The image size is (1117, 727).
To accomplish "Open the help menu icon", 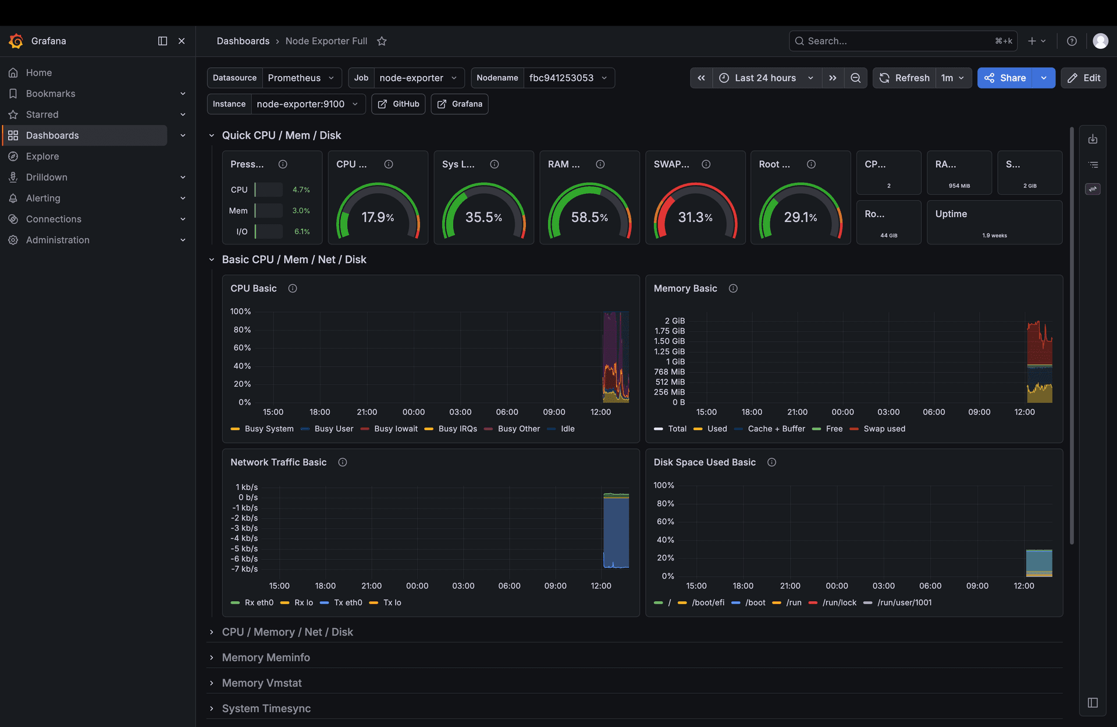I will 1072,41.
